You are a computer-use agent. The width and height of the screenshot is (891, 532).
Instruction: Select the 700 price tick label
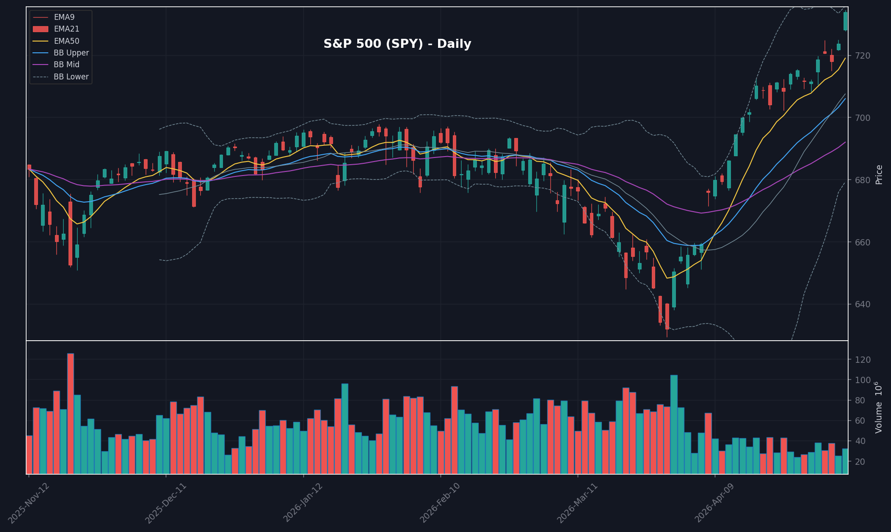tap(862, 118)
